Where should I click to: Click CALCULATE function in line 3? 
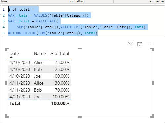(x=46, y=21)
